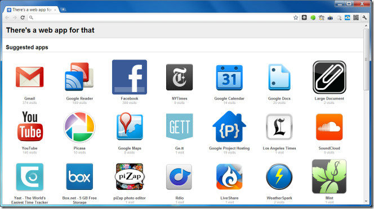The height and width of the screenshot is (209, 374).
Task: Click the Google Project Hosting label
Action: (x=229, y=148)
